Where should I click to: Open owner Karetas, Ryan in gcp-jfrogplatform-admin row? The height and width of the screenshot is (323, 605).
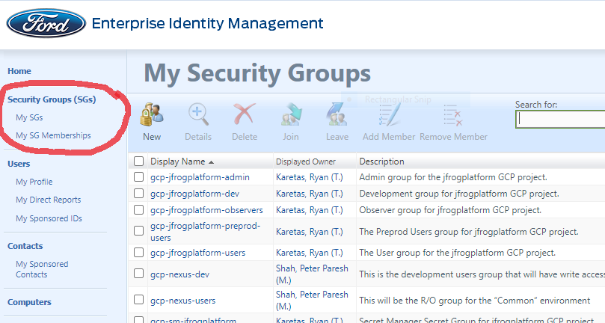(x=310, y=177)
